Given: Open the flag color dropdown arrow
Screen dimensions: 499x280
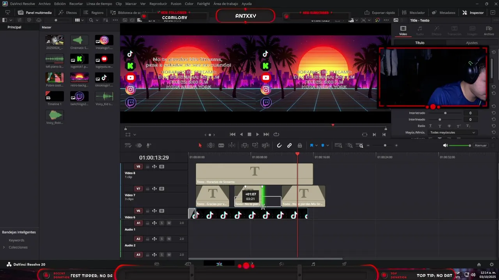Looking at the screenshot, I should pos(316,145).
